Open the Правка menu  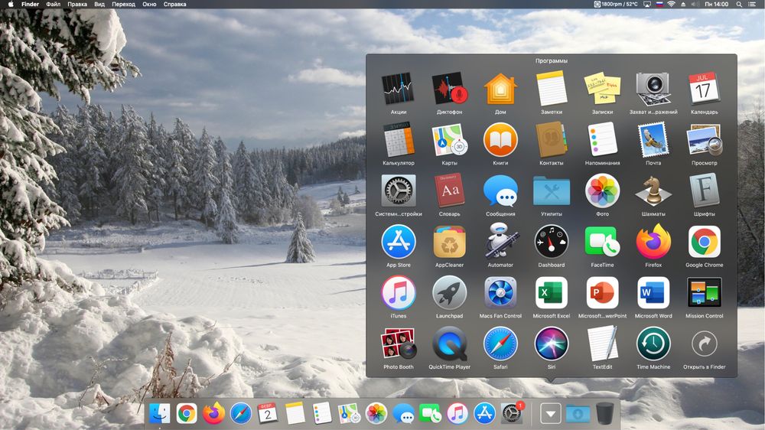pos(77,5)
